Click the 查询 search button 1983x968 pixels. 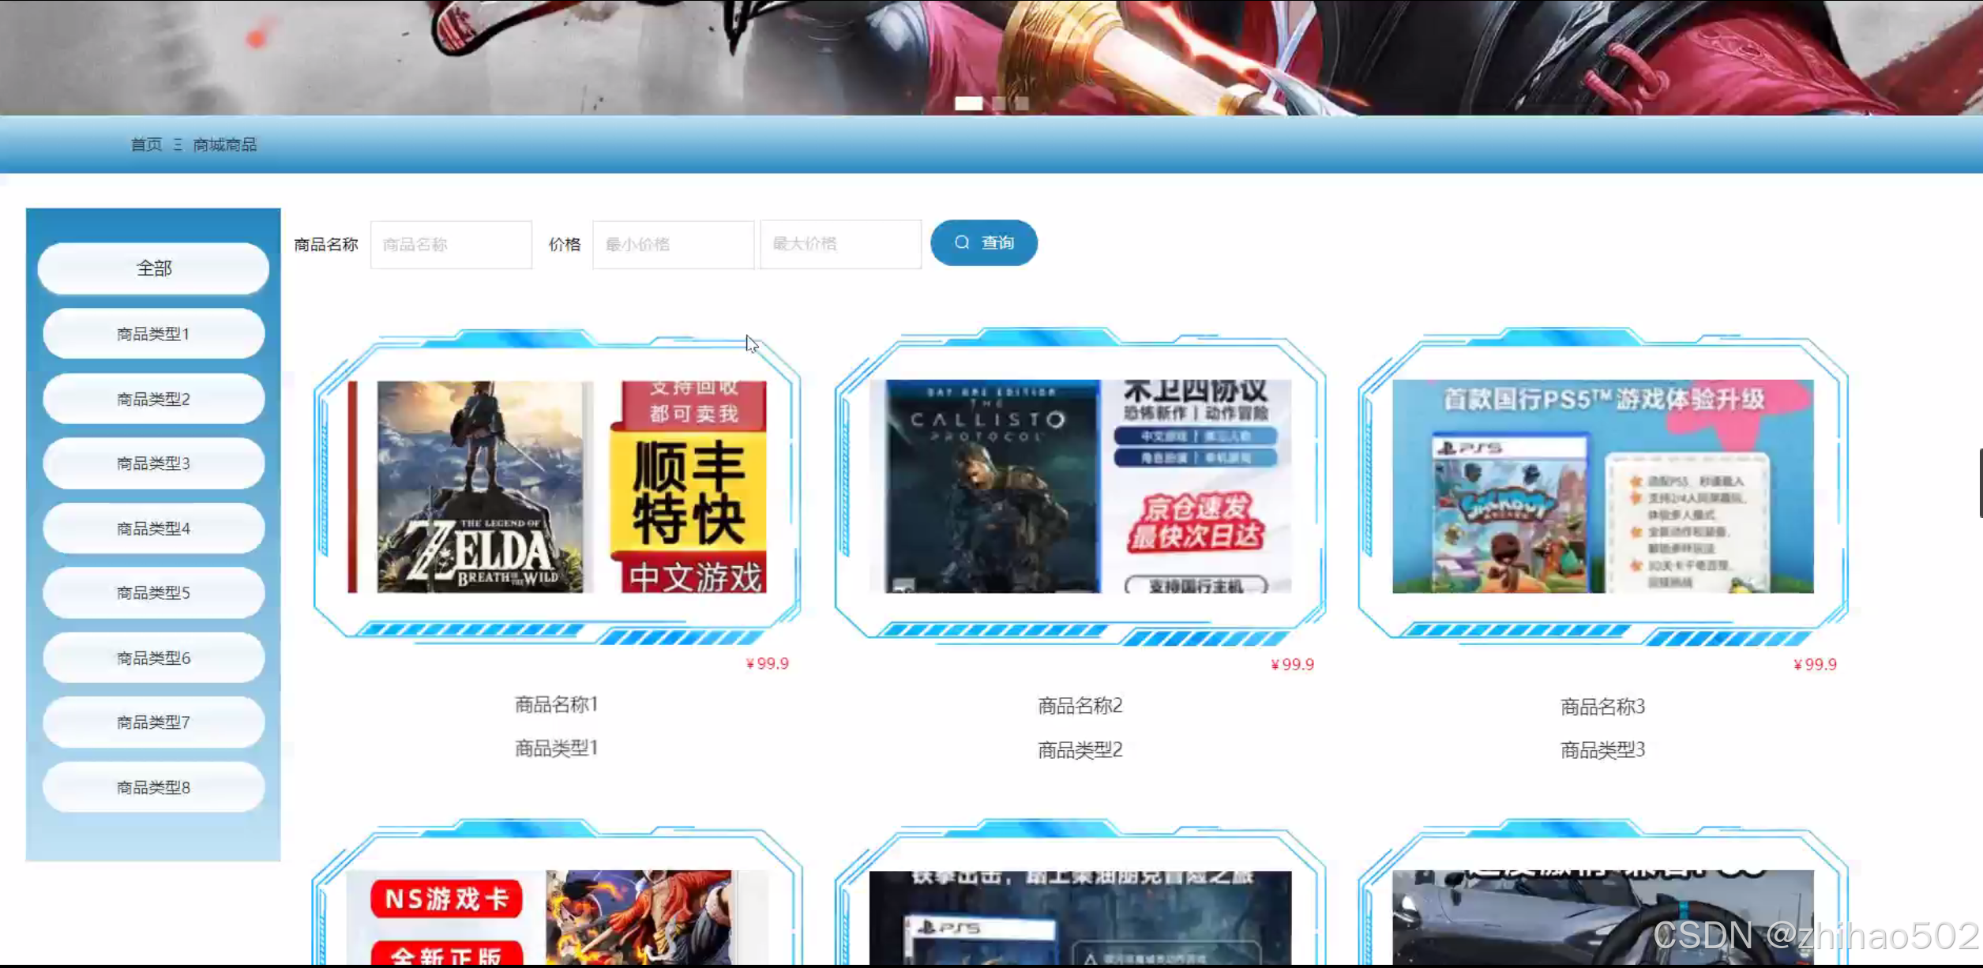[x=984, y=242]
